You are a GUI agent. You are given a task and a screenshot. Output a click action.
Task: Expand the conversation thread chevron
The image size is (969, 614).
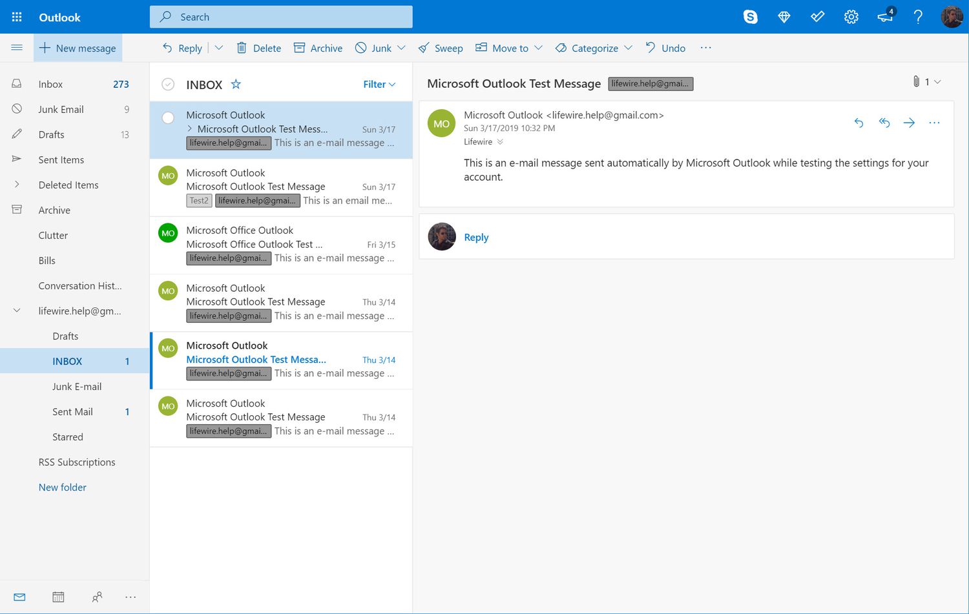(190, 129)
